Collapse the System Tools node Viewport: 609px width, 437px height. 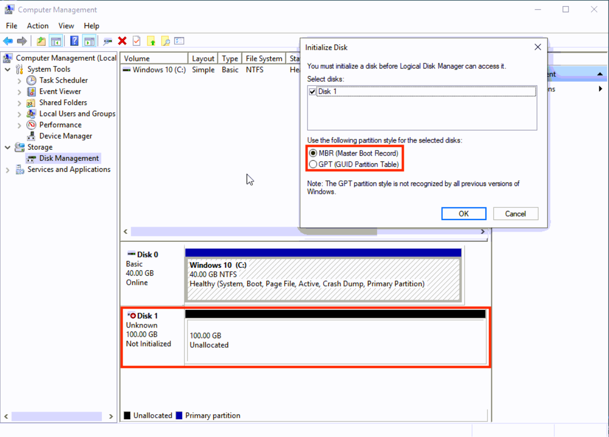coord(8,69)
